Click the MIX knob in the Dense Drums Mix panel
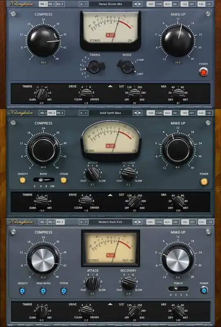221x327 pixels. coord(178,94)
